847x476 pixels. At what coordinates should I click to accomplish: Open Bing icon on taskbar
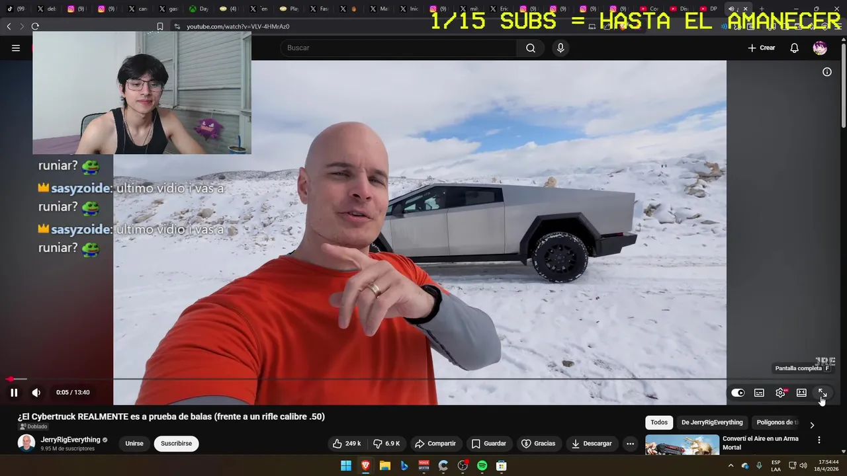tap(404, 466)
